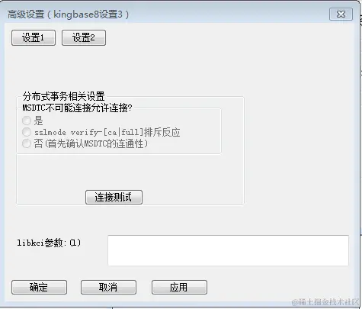Close the 高级设置 dialog window
The width and height of the screenshot is (362, 309).
click(x=341, y=14)
